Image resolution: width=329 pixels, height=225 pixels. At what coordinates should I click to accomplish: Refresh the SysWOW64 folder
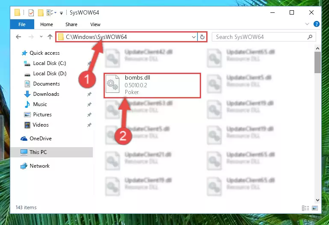(202, 37)
